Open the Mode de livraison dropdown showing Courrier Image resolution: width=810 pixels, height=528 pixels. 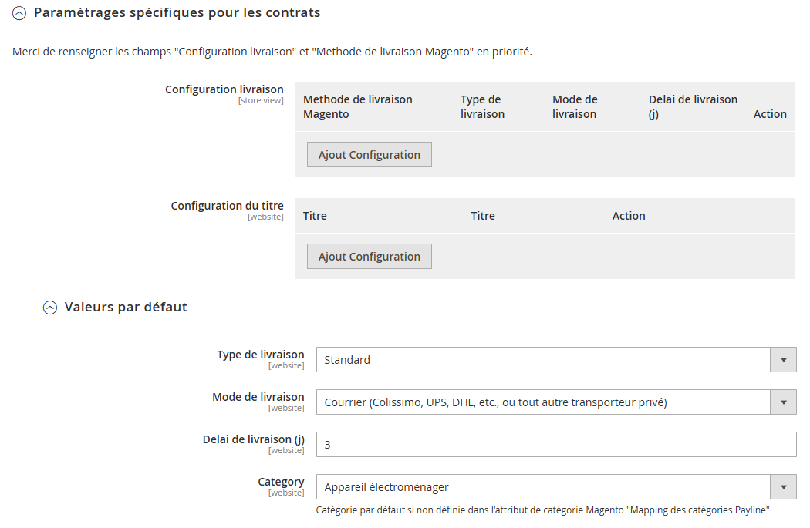point(543,402)
